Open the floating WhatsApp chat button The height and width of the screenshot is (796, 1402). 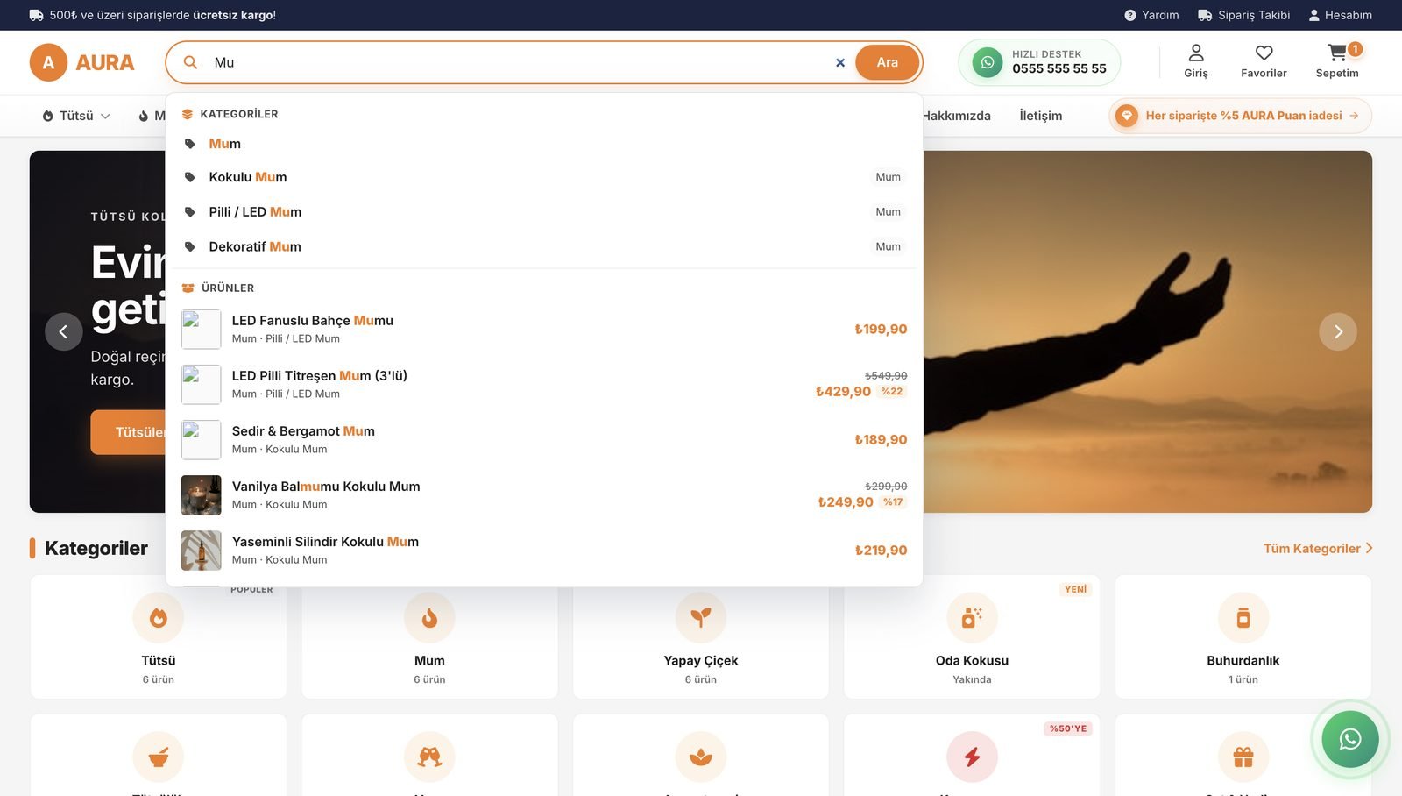[x=1350, y=739]
